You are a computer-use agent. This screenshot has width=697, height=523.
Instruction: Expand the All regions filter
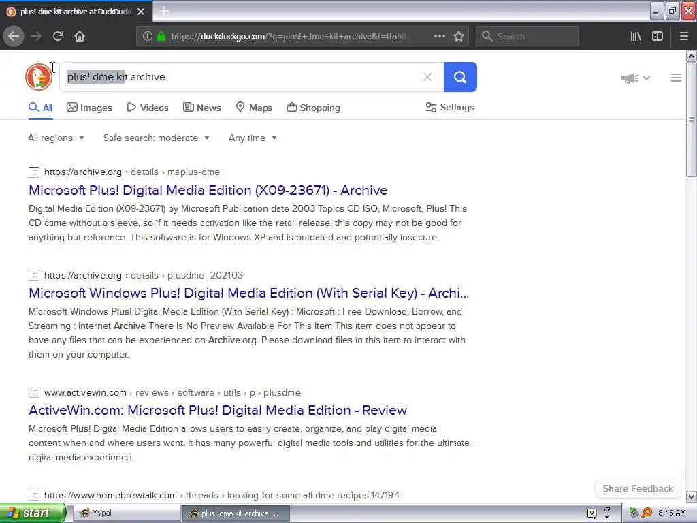[x=56, y=138]
